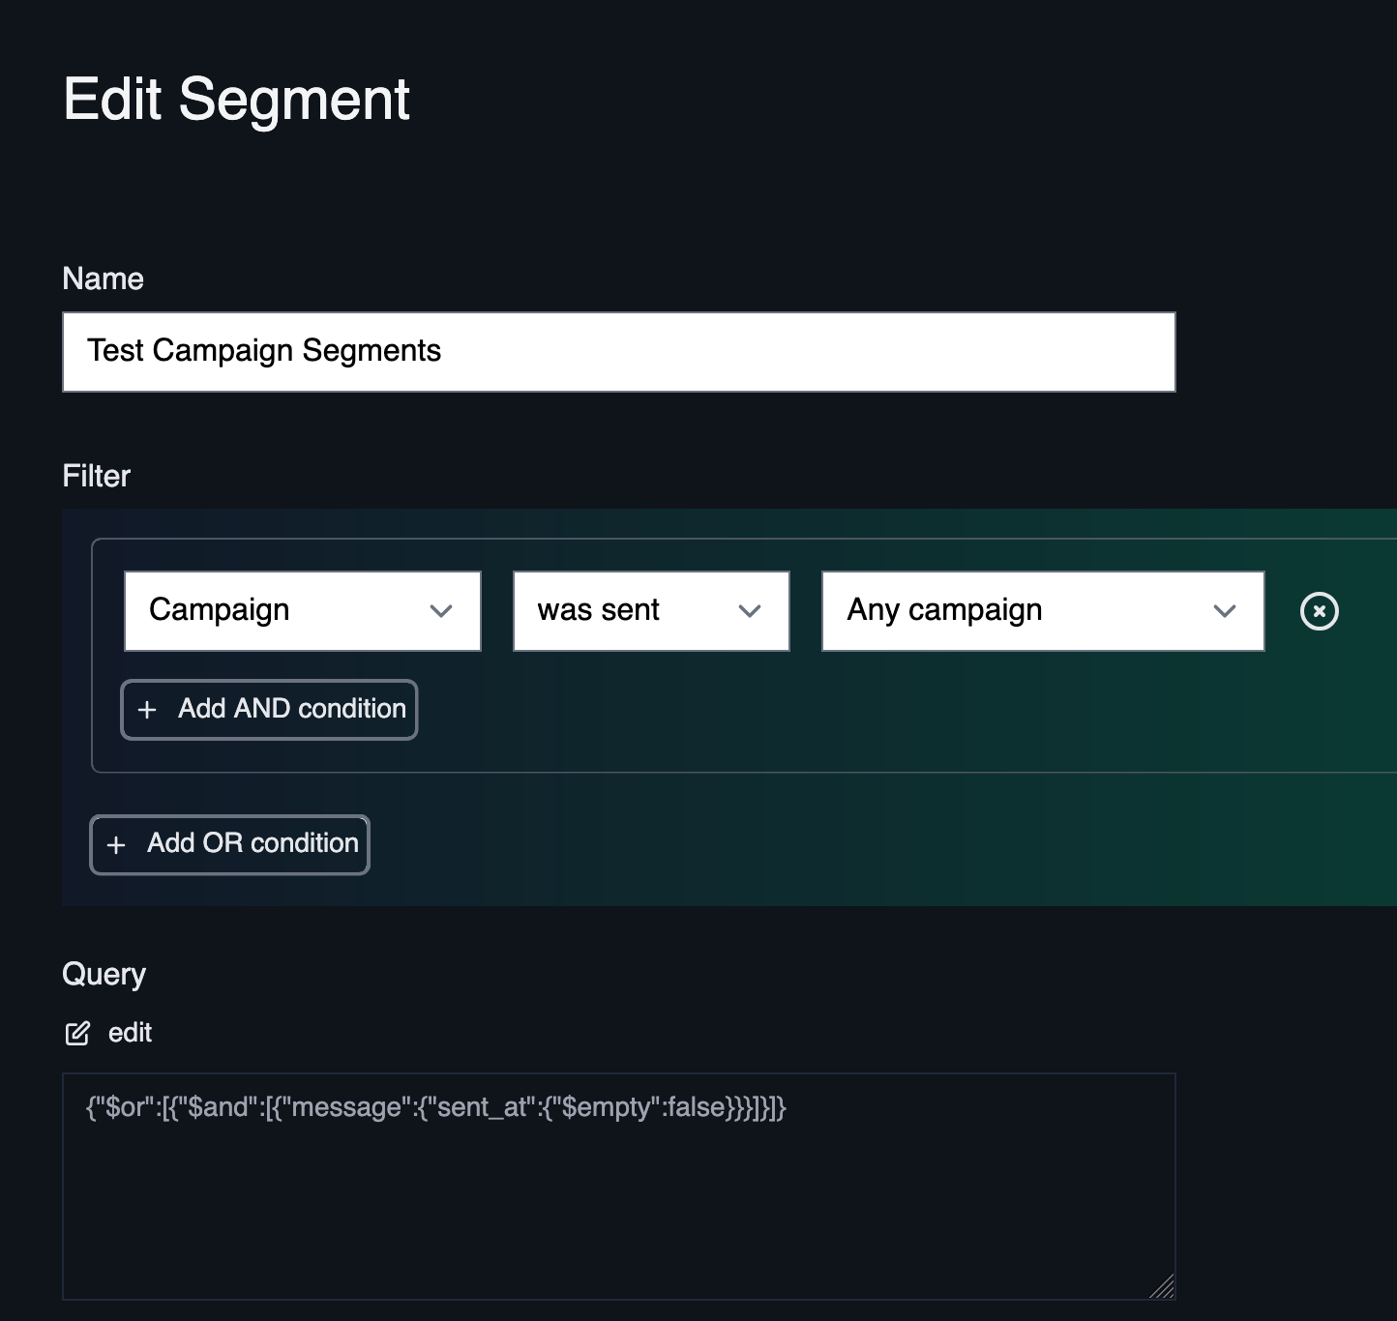Click the plus icon in Add AND condition
This screenshot has width=1397, height=1321.
[x=147, y=710]
